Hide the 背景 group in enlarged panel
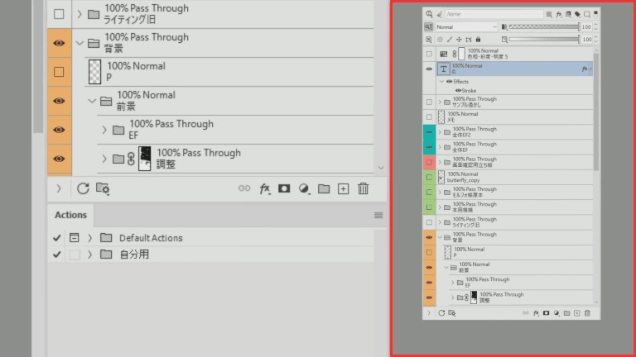Image resolution: width=636 pixels, height=357 pixels. [x=59, y=43]
